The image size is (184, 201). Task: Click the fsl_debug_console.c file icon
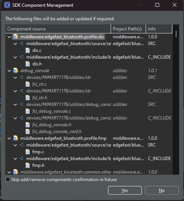[27, 111]
